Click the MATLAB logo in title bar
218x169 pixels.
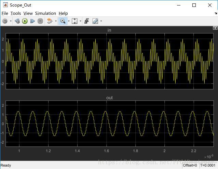coord(5,5)
